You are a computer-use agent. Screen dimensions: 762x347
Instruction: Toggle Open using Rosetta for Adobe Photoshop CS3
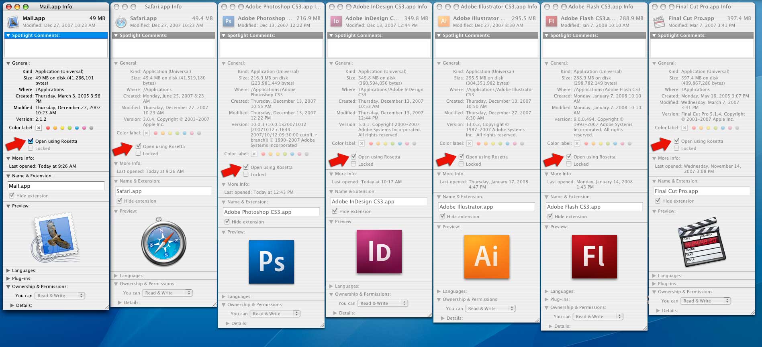[x=246, y=167]
